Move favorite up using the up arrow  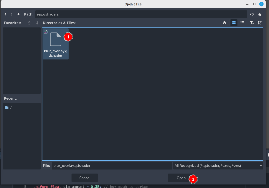coord(29,23)
